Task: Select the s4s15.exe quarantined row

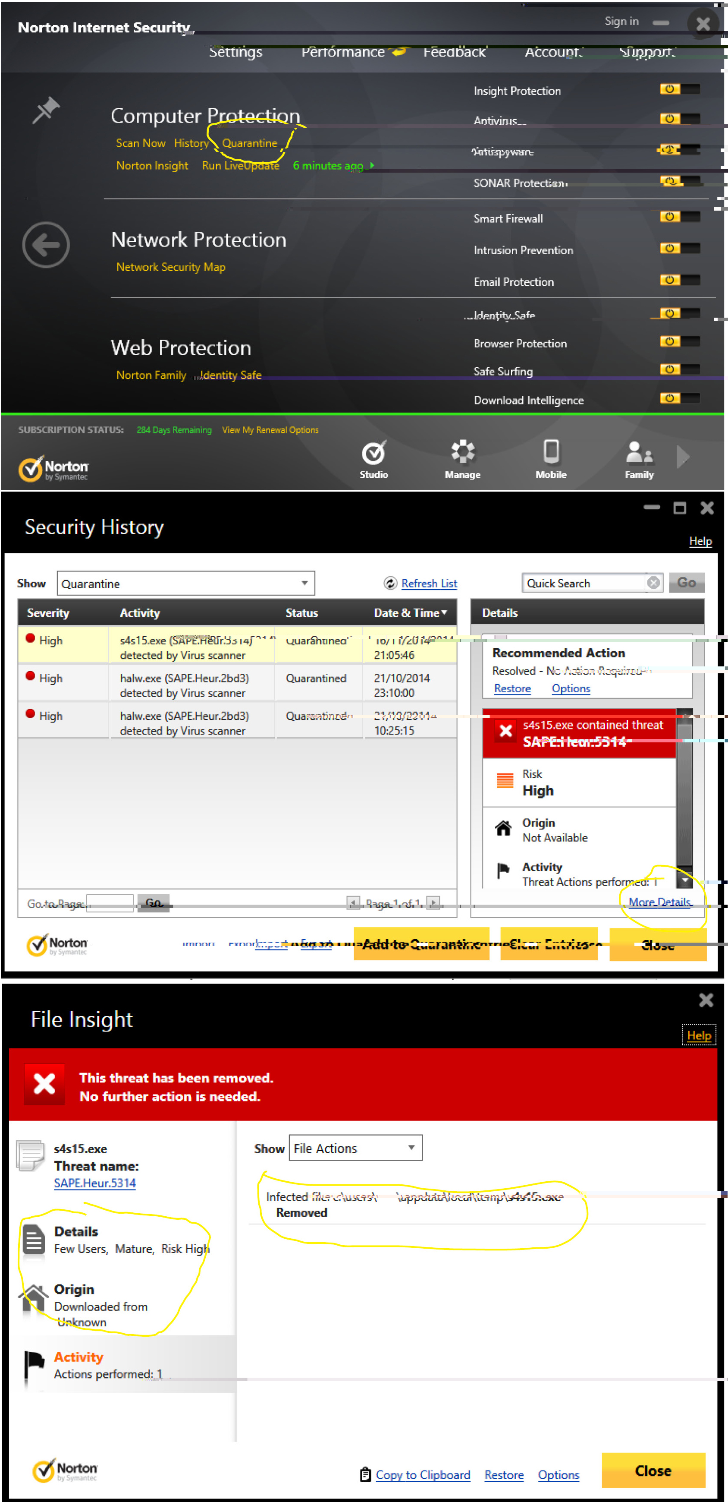Action: 237,645
